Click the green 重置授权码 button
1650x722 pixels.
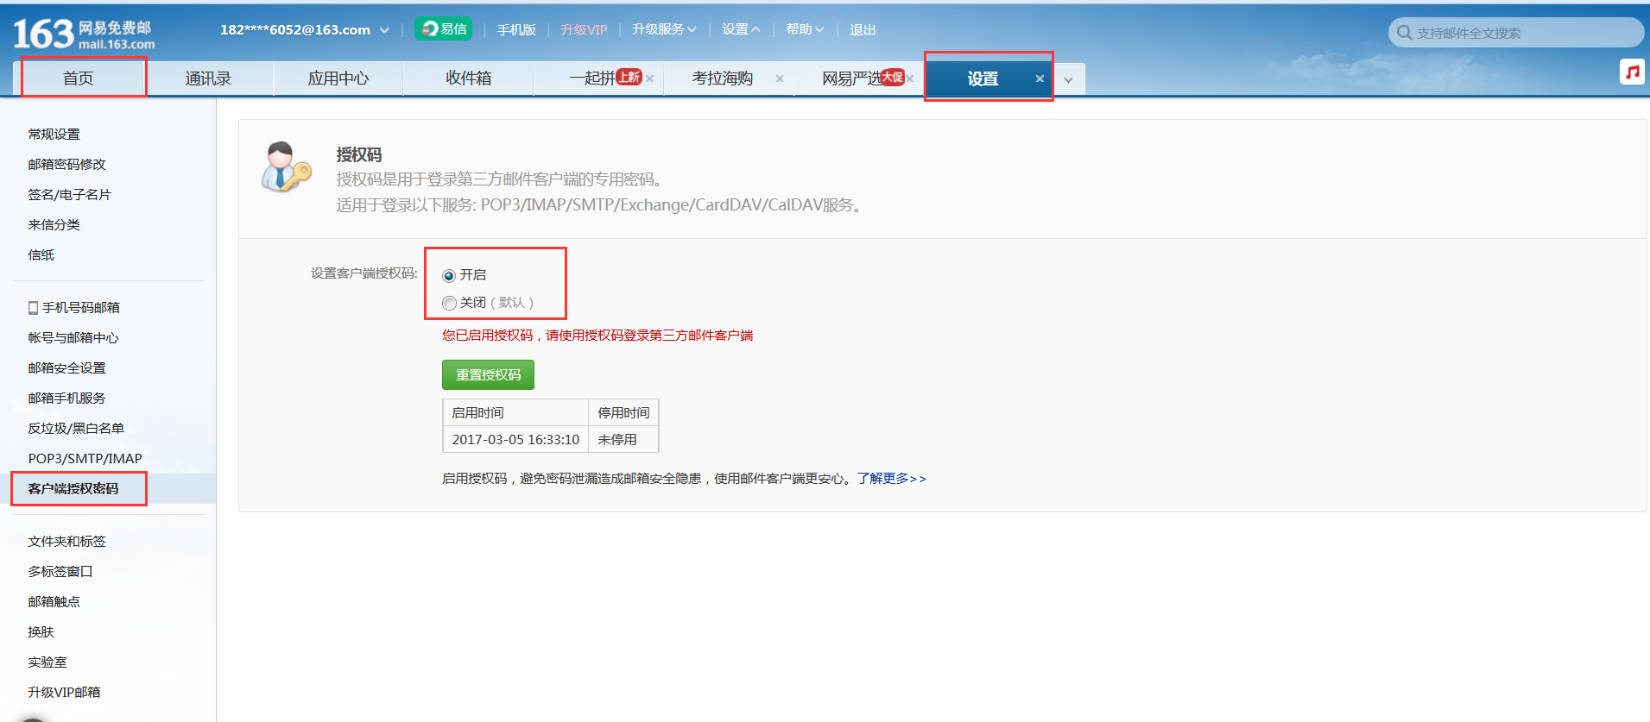coord(488,375)
